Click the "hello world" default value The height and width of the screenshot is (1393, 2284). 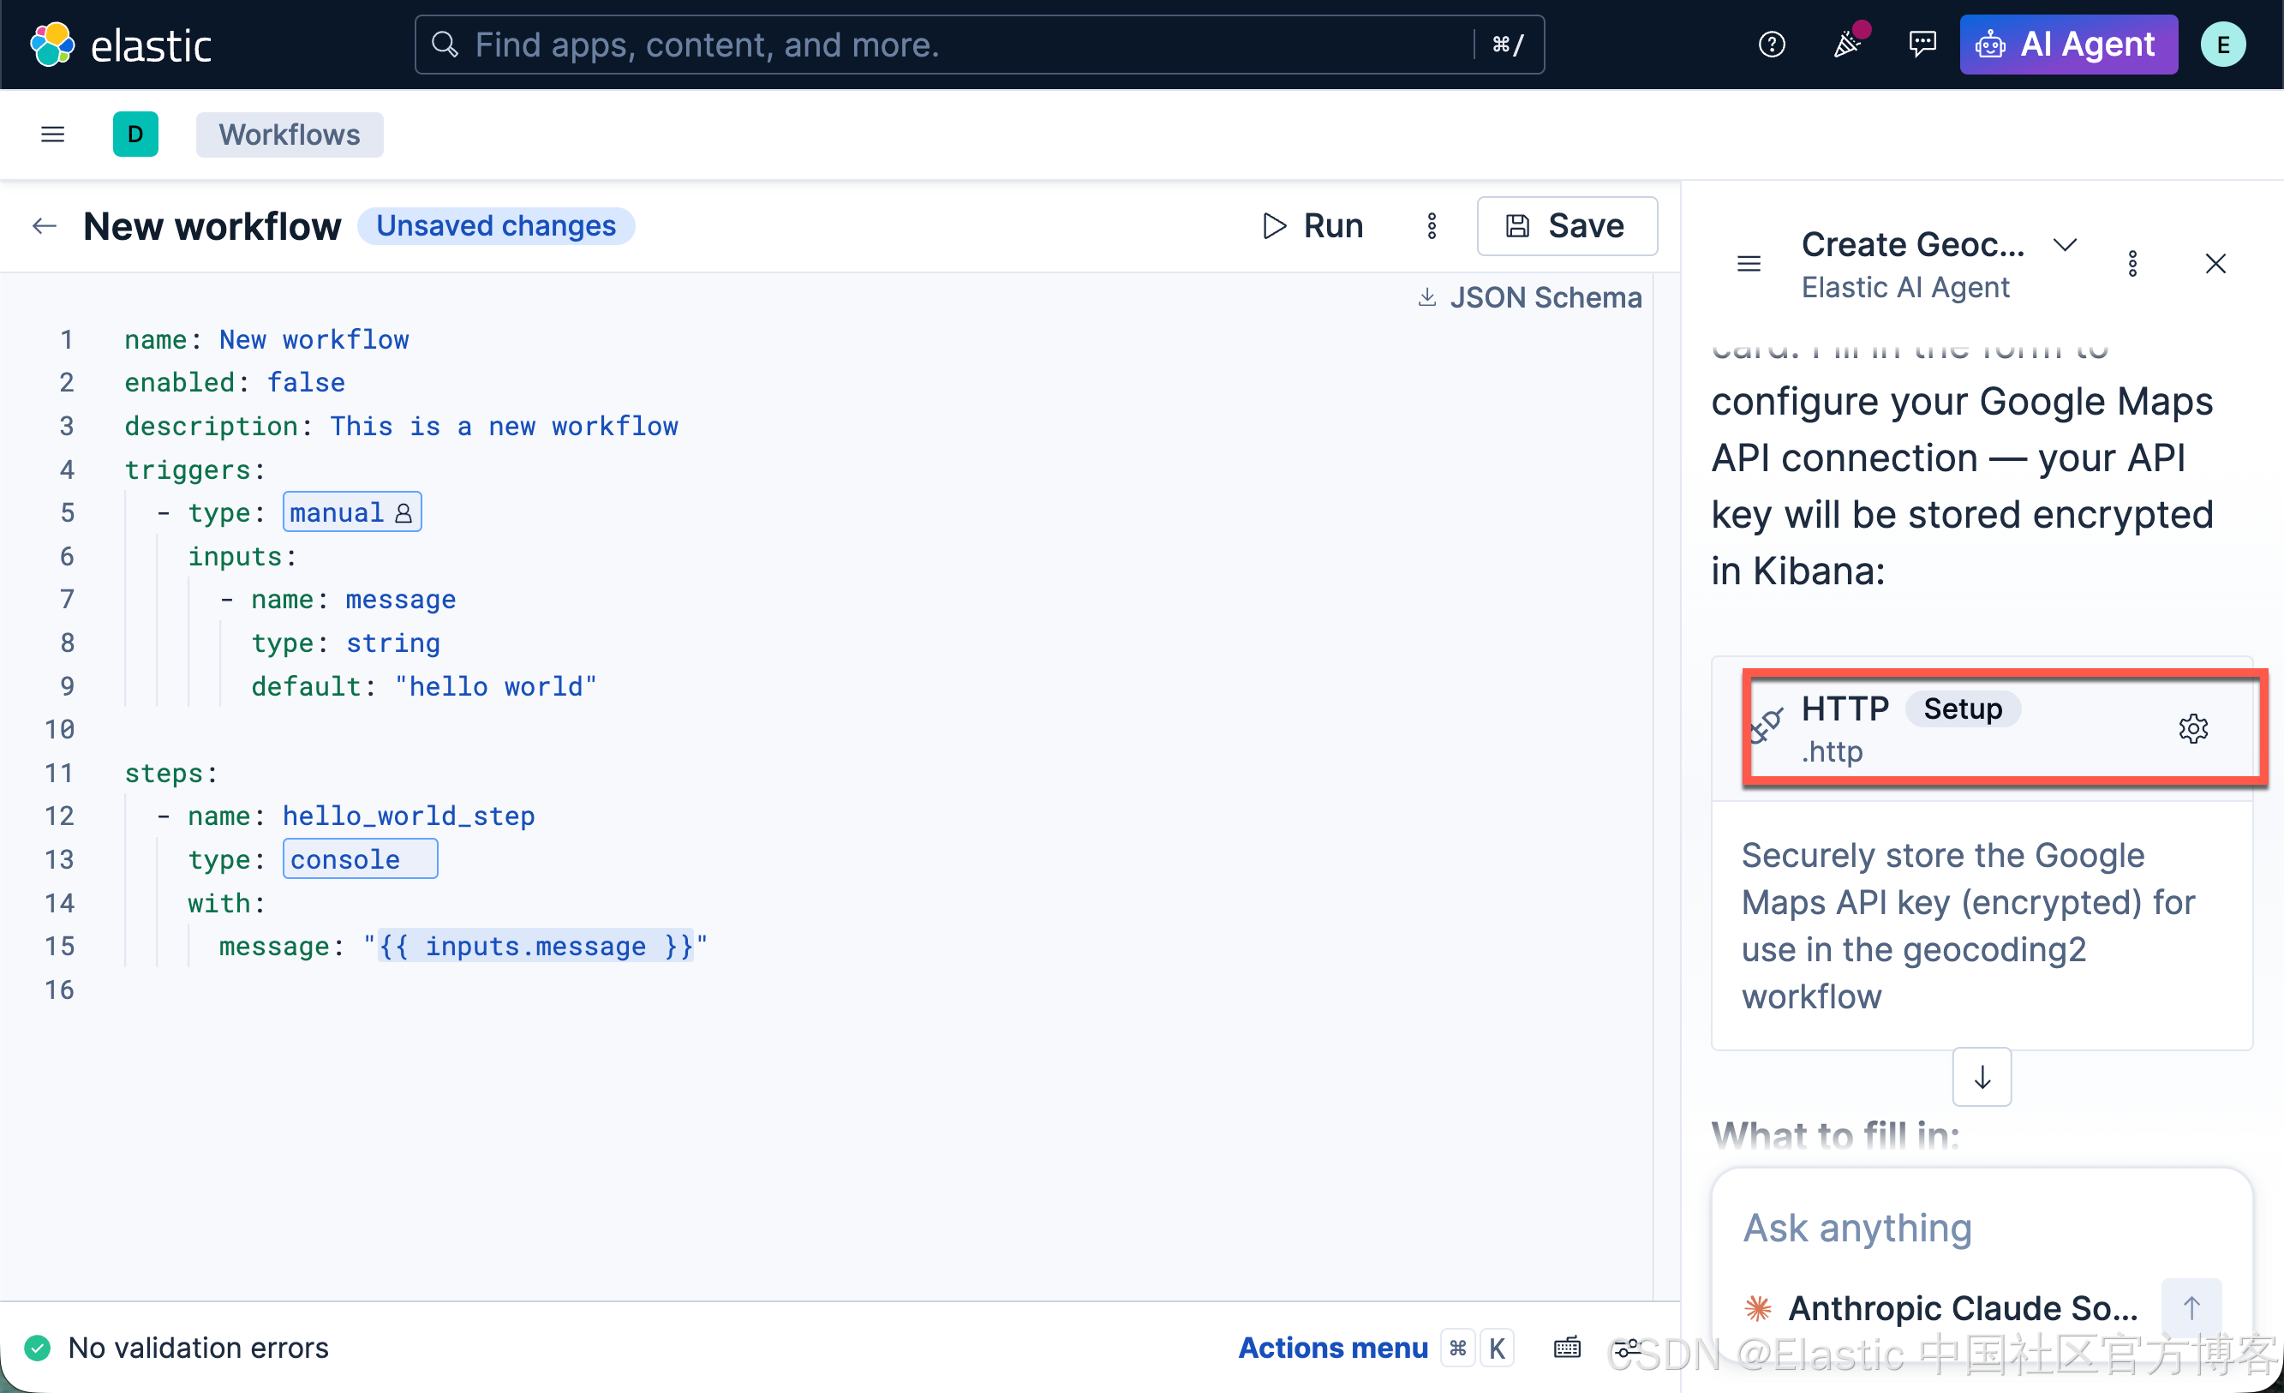coord(496,687)
